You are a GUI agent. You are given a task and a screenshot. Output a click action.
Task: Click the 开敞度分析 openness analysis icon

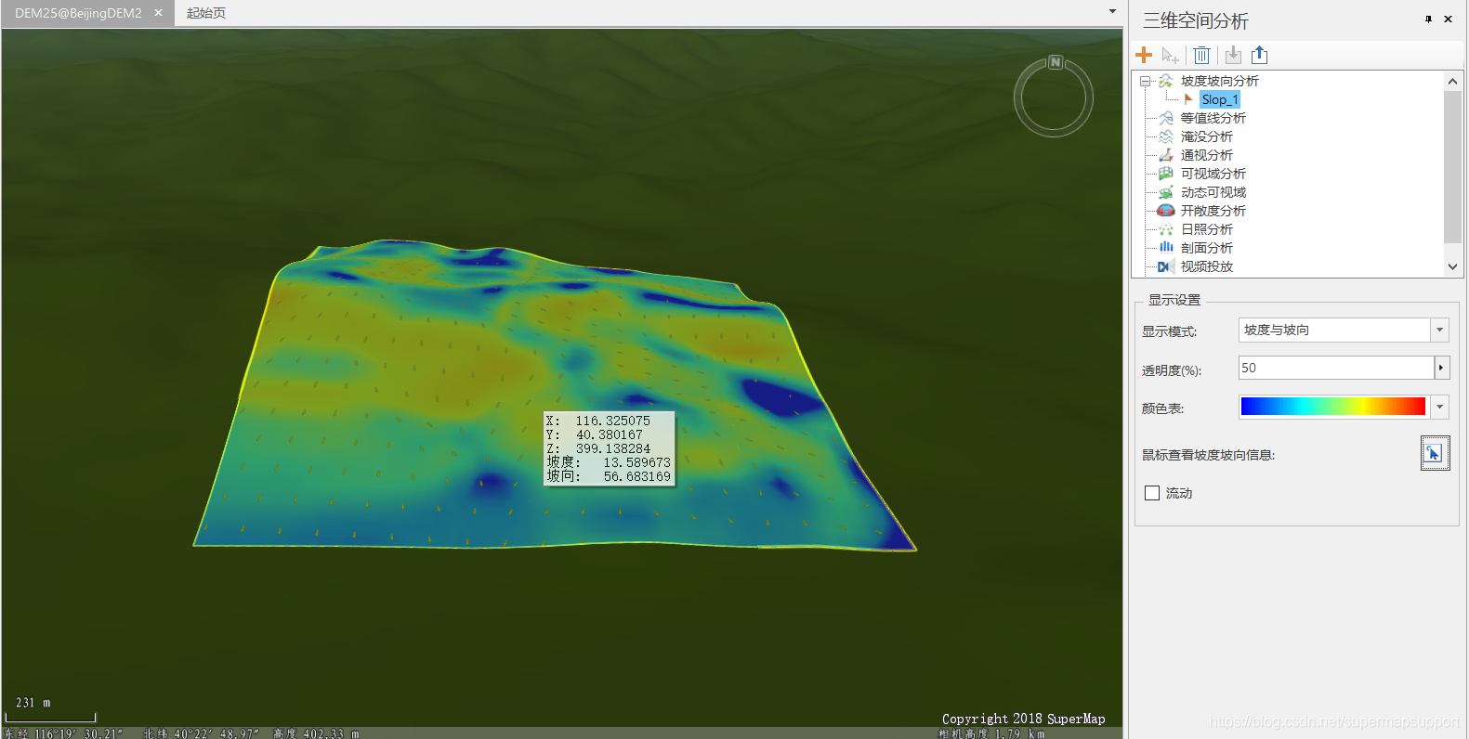tap(1166, 211)
